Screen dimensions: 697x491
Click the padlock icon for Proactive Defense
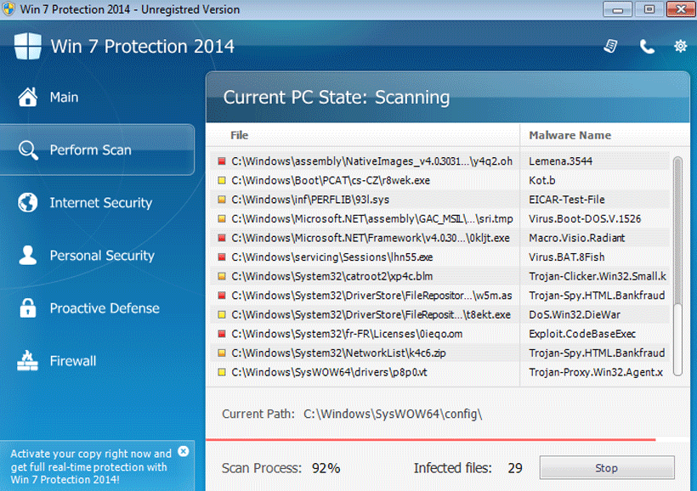click(28, 308)
